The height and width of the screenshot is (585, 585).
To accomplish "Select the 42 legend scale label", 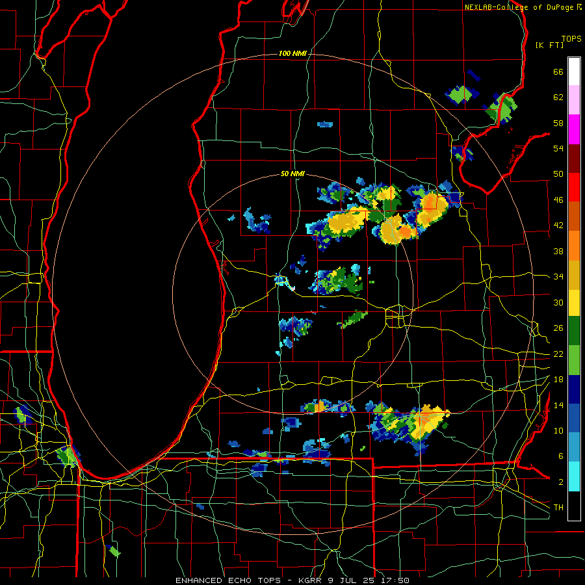I will 558,226.
